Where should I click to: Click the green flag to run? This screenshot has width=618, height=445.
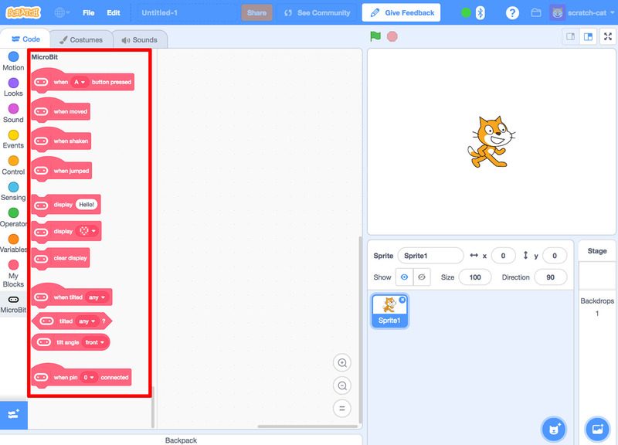pos(375,36)
